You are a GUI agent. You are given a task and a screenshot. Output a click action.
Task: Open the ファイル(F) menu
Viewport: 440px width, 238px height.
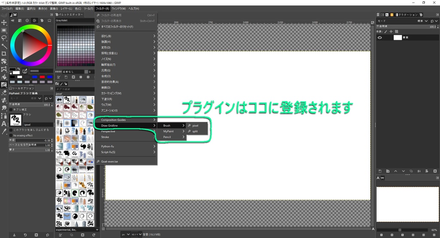(7, 9)
